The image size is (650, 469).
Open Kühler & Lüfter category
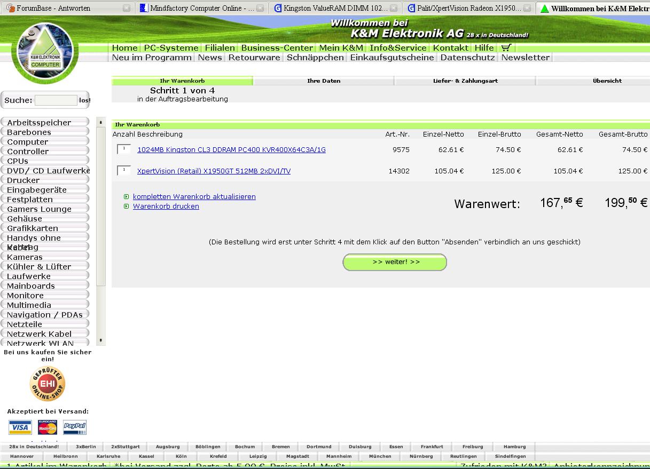point(44,267)
